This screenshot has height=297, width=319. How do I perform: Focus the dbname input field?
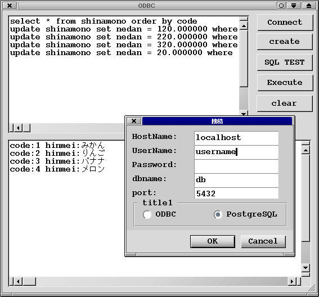(x=236, y=181)
